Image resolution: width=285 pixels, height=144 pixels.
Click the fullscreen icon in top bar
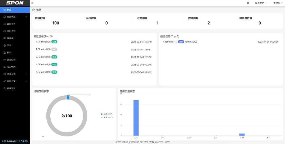click(x=248, y=3)
